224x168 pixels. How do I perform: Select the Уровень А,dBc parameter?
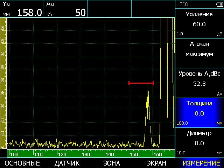point(199,83)
